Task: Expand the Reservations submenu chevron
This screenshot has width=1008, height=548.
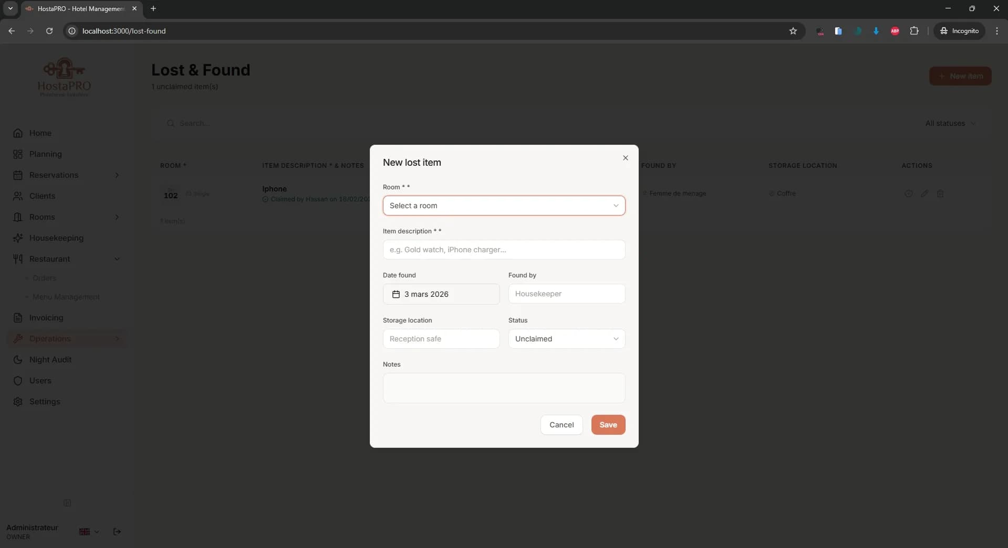Action: click(x=117, y=175)
